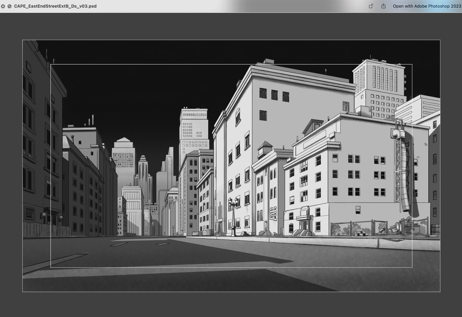
Task: Open with Adobe Photoshop 2023
Action: coord(427,6)
